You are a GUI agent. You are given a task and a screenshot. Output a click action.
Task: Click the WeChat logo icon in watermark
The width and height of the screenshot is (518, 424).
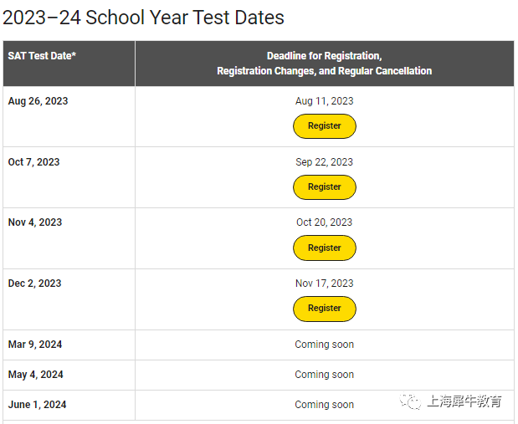click(410, 401)
